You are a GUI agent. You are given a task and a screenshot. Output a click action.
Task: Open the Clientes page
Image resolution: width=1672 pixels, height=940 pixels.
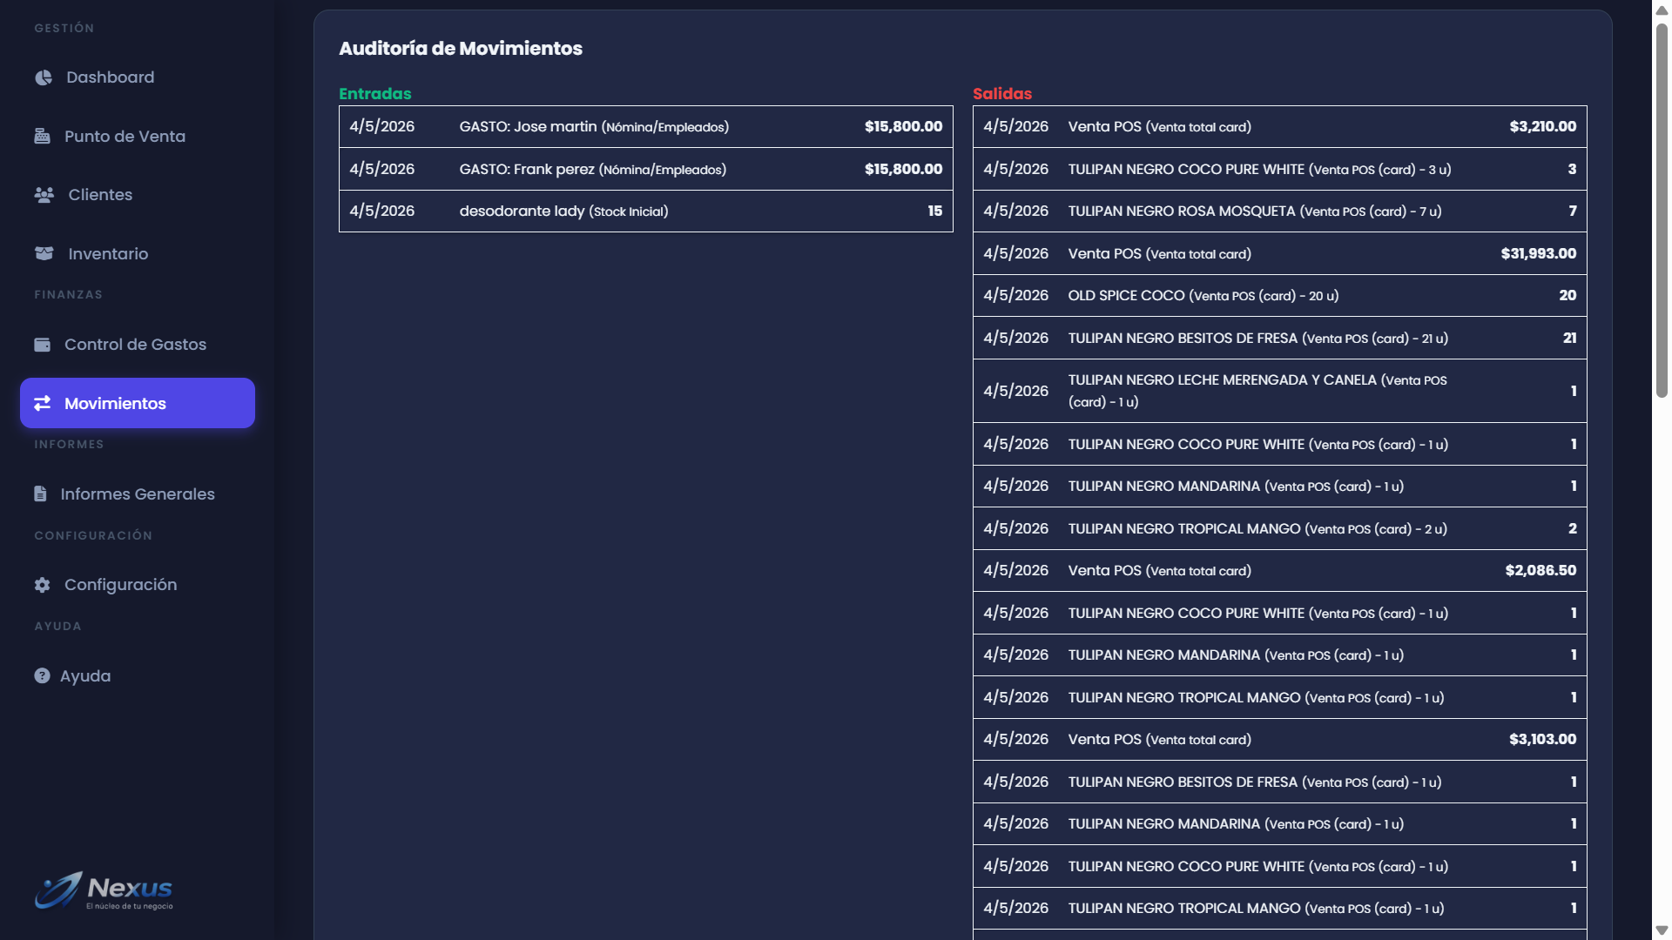(x=100, y=195)
